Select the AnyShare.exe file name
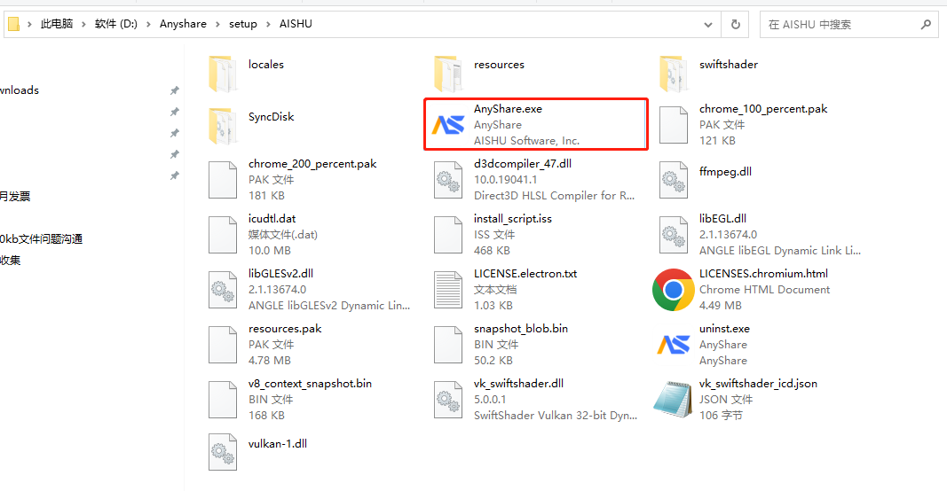The width and height of the screenshot is (947, 491). [x=508, y=109]
